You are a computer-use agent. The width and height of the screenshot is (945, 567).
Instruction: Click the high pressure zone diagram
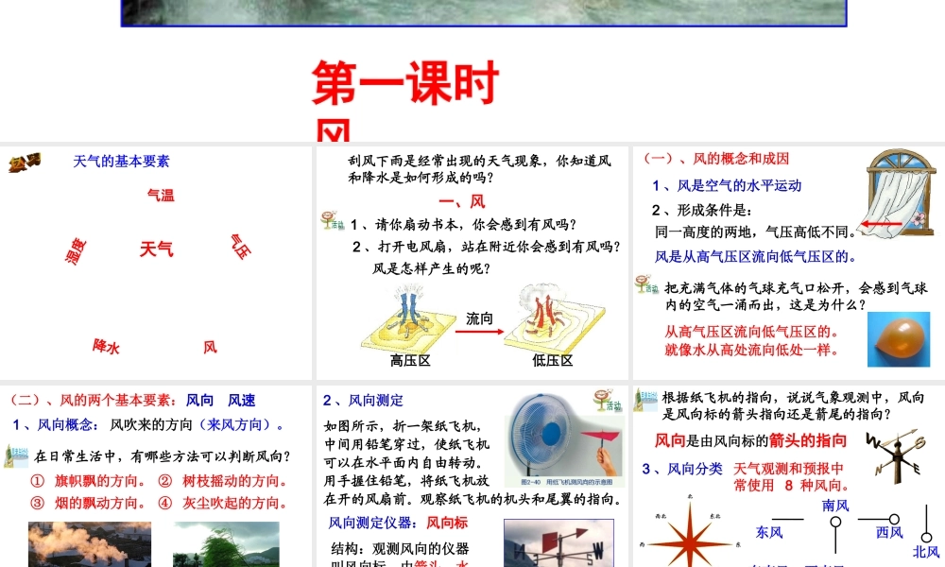[x=408, y=320]
